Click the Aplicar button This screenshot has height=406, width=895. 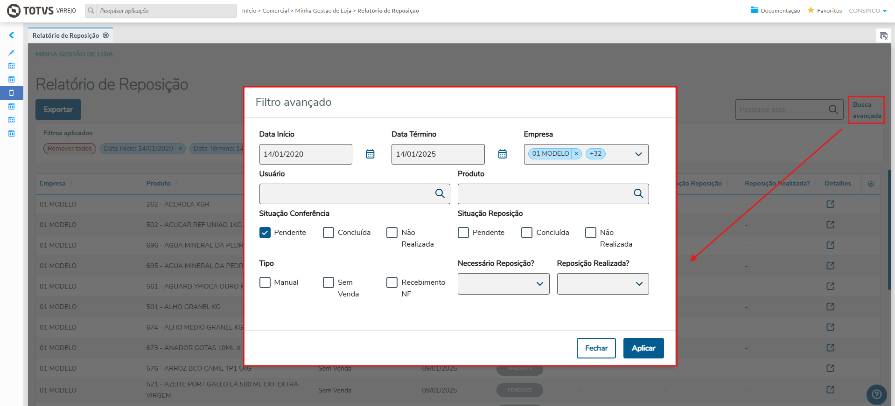click(x=643, y=348)
